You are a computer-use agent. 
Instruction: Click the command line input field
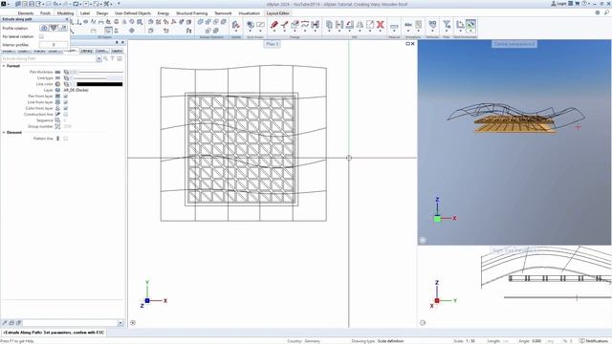[70, 323]
